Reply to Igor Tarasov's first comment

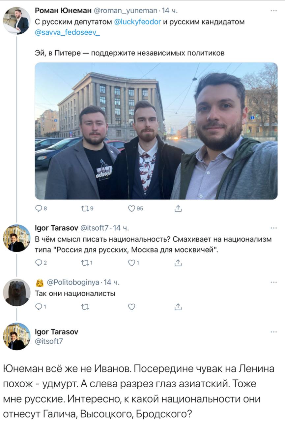(38, 263)
